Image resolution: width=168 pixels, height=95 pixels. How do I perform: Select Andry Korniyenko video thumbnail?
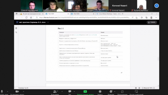[x=76, y=6]
